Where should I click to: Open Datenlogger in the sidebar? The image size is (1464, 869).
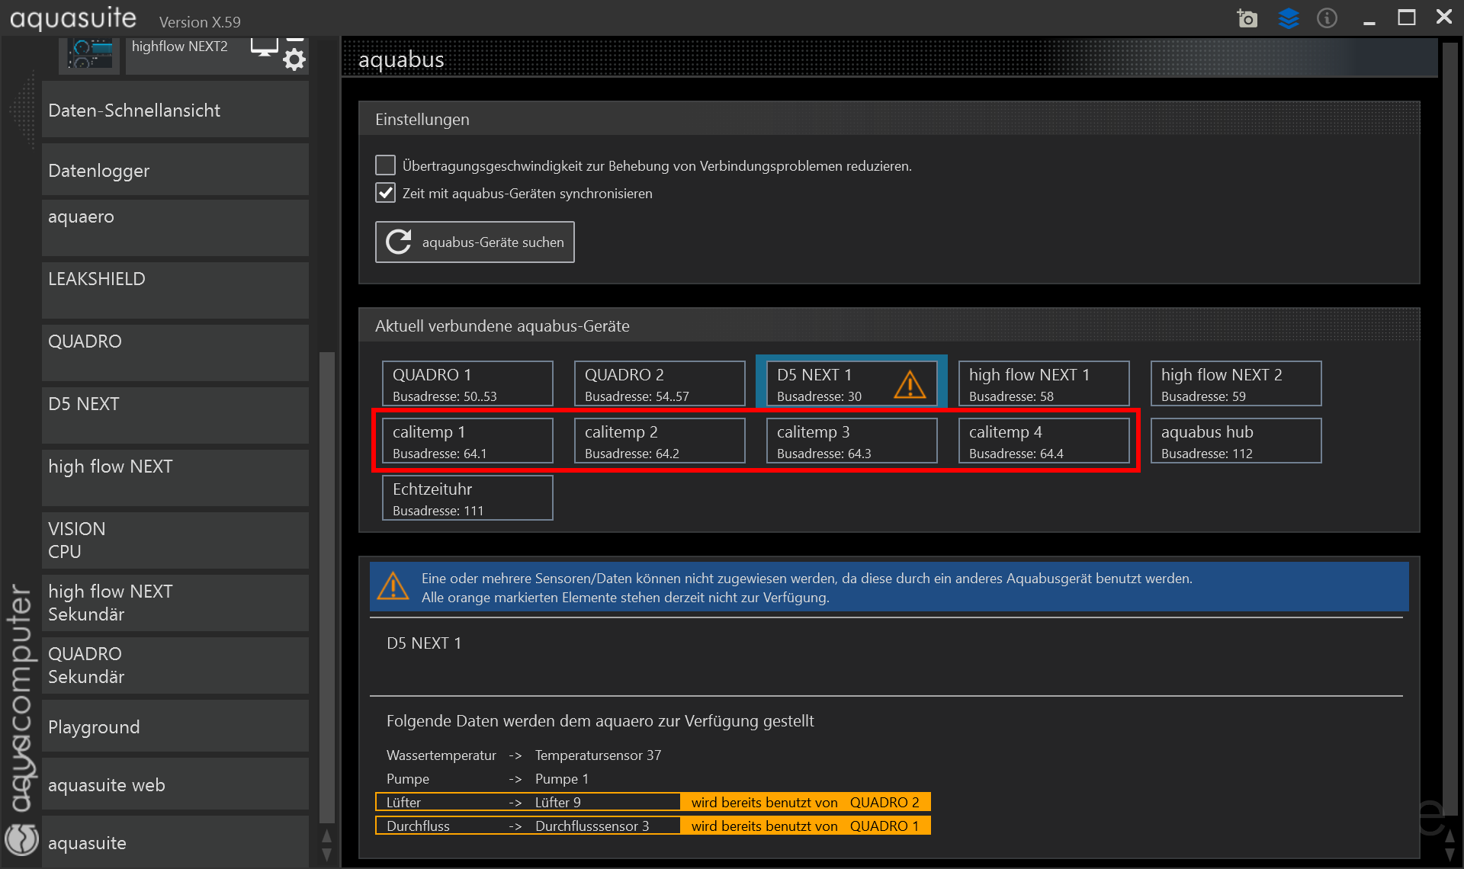click(x=175, y=170)
